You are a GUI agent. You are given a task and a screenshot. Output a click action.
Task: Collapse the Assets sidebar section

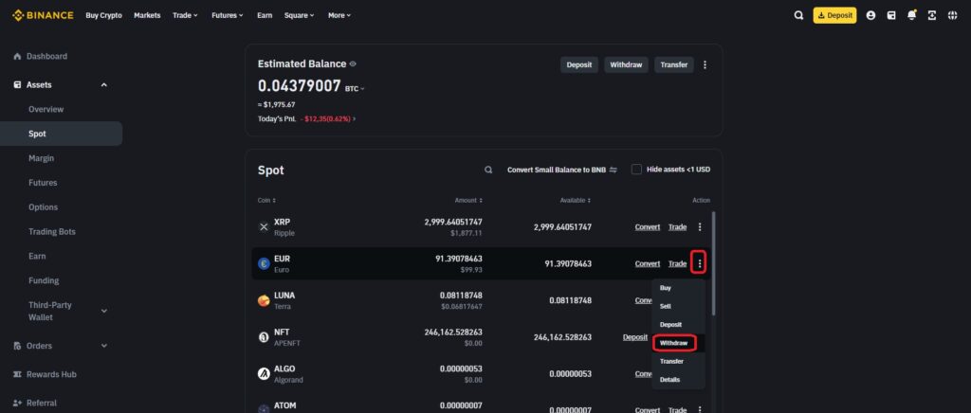(x=104, y=84)
